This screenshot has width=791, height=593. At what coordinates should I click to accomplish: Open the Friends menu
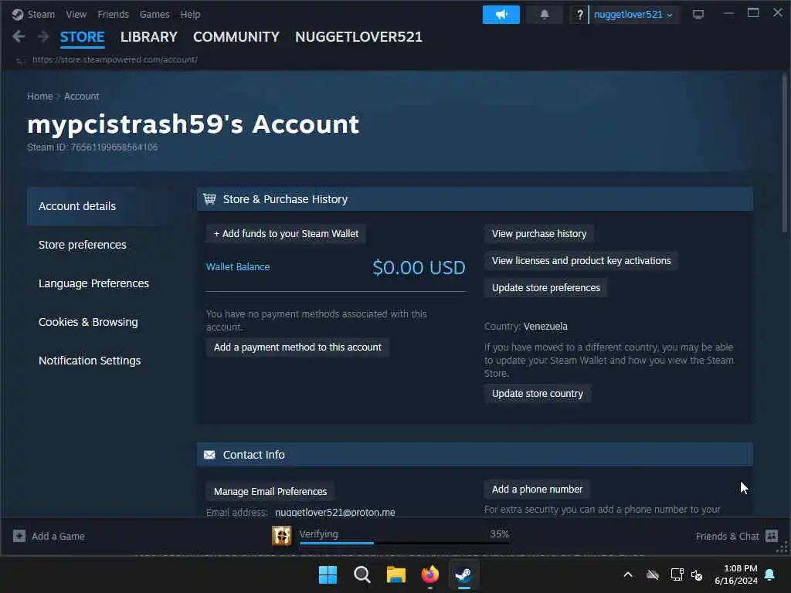114,15
